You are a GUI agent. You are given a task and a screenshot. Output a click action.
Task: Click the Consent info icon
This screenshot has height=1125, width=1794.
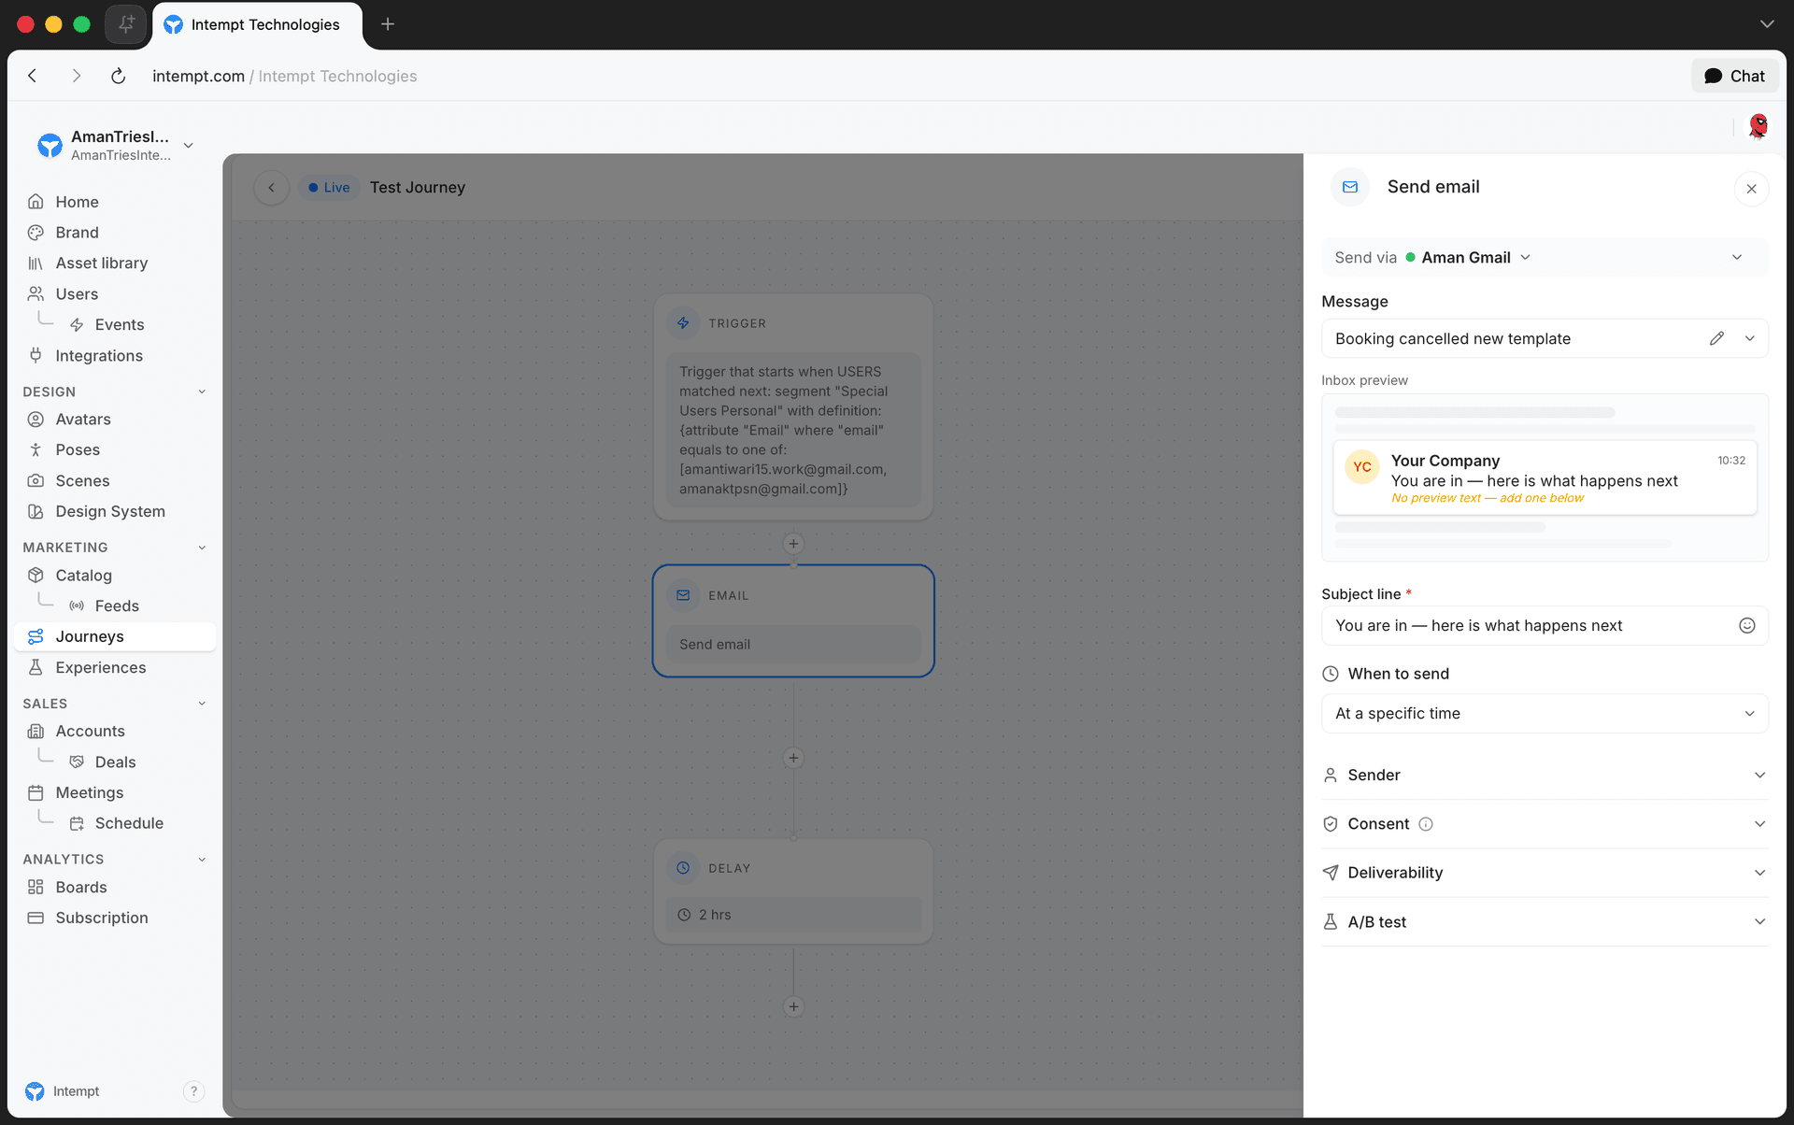[1426, 824]
